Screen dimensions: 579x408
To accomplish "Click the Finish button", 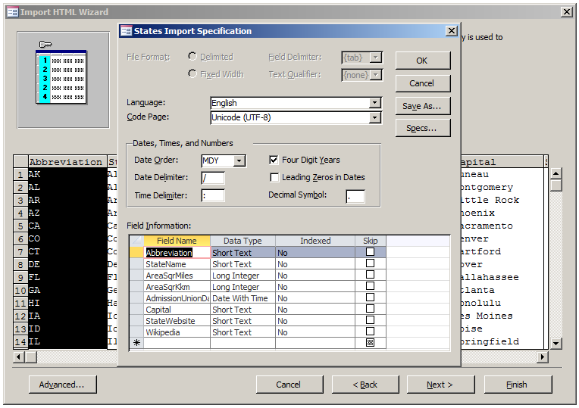I will click(518, 385).
